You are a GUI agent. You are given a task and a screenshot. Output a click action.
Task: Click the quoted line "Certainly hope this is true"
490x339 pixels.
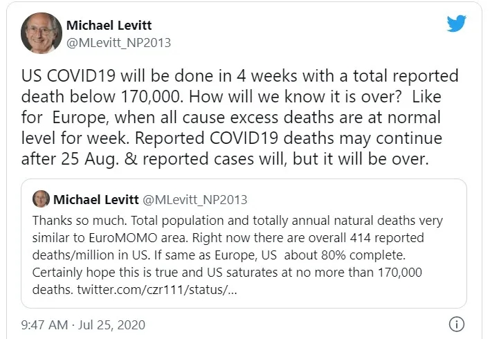[x=227, y=273]
